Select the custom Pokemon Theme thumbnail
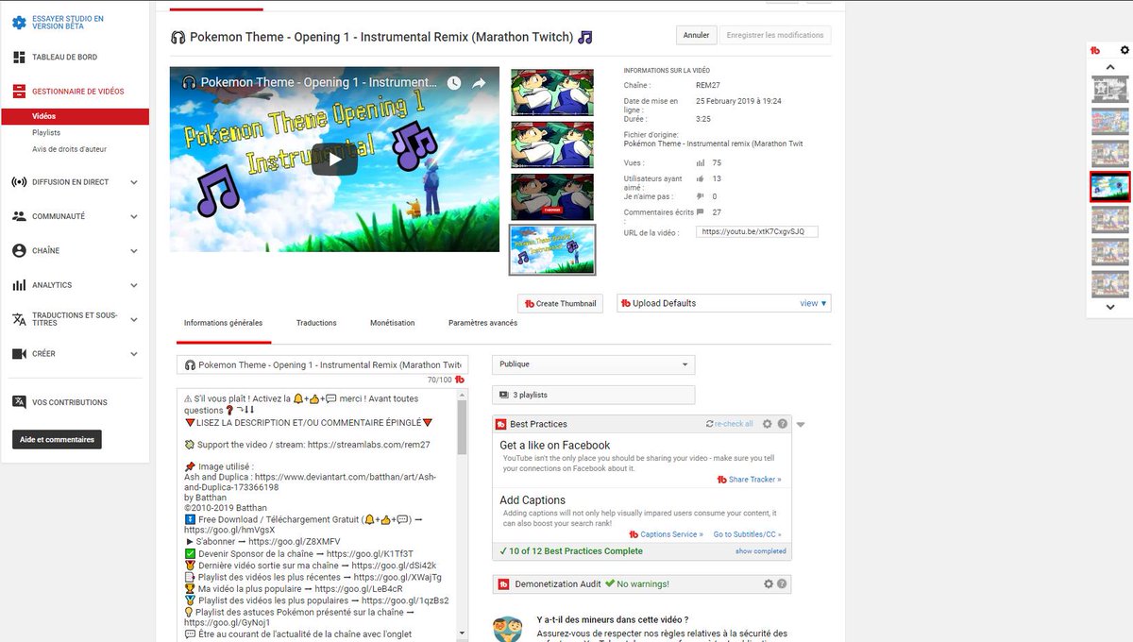The image size is (1133, 642). 552,249
